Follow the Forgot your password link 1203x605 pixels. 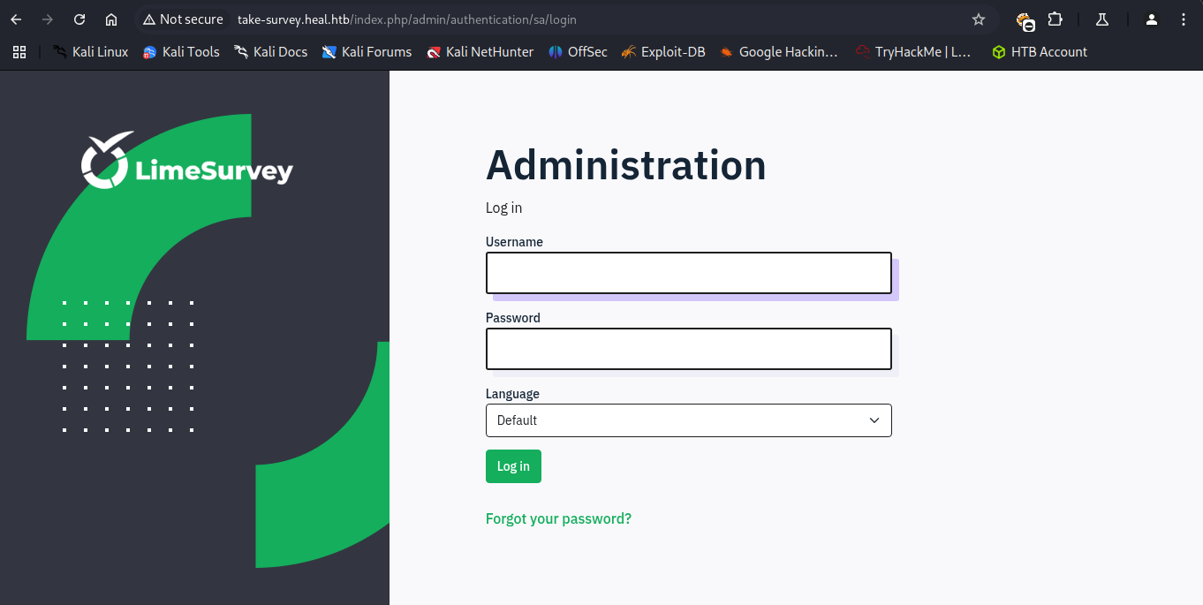click(x=558, y=518)
